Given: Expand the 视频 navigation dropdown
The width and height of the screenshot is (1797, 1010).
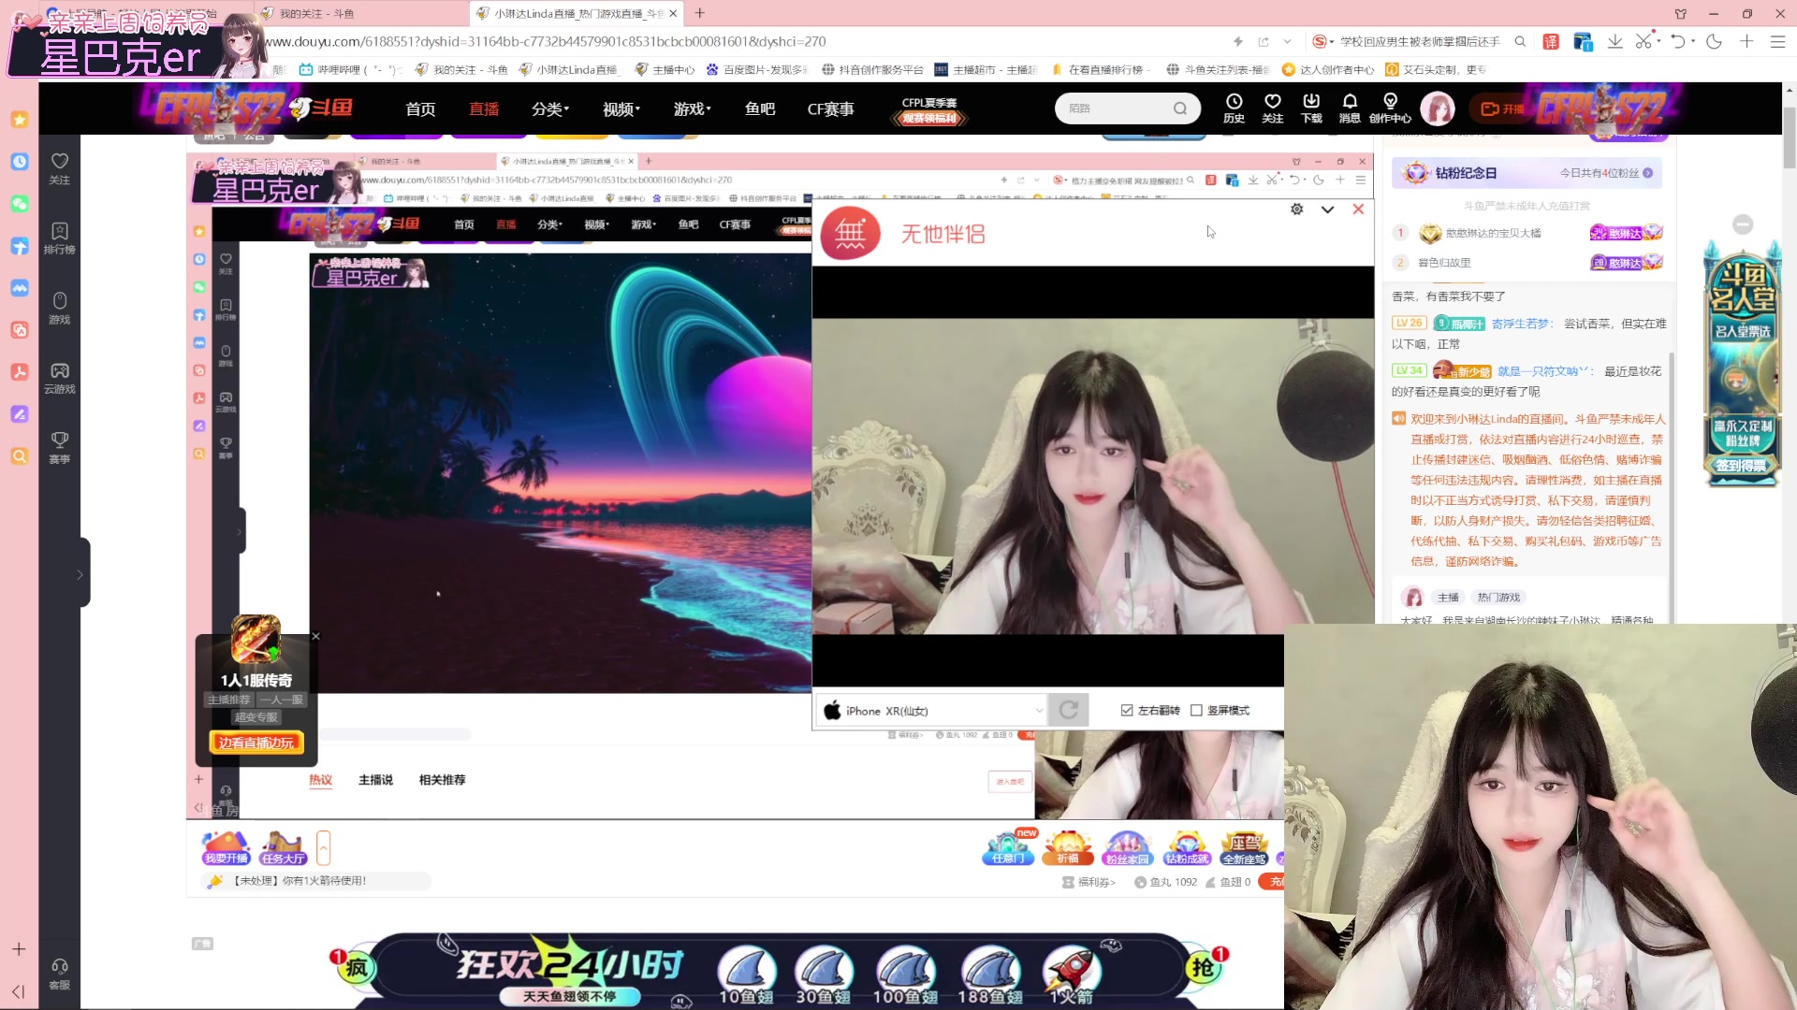Looking at the screenshot, I should tap(621, 109).
